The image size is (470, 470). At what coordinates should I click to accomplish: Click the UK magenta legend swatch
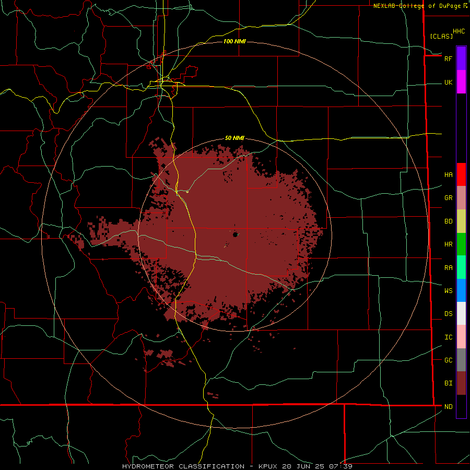click(x=461, y=82)
